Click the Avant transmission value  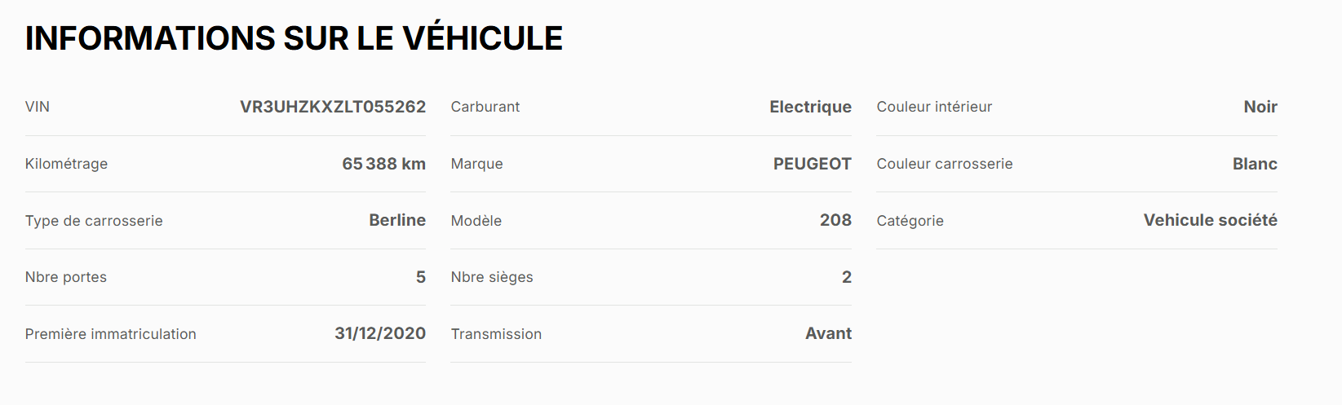828,333
